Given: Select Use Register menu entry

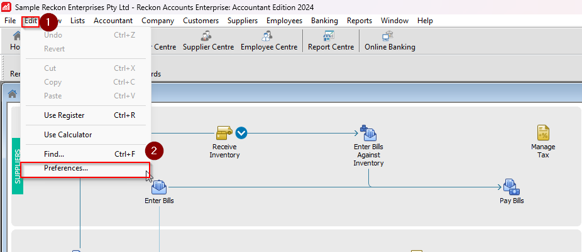Looking at the screenshot, I should 85,115.
